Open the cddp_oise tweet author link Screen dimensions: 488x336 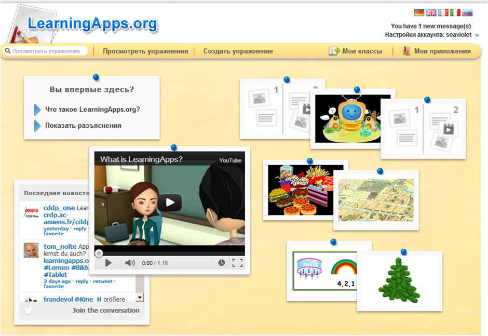59,208
